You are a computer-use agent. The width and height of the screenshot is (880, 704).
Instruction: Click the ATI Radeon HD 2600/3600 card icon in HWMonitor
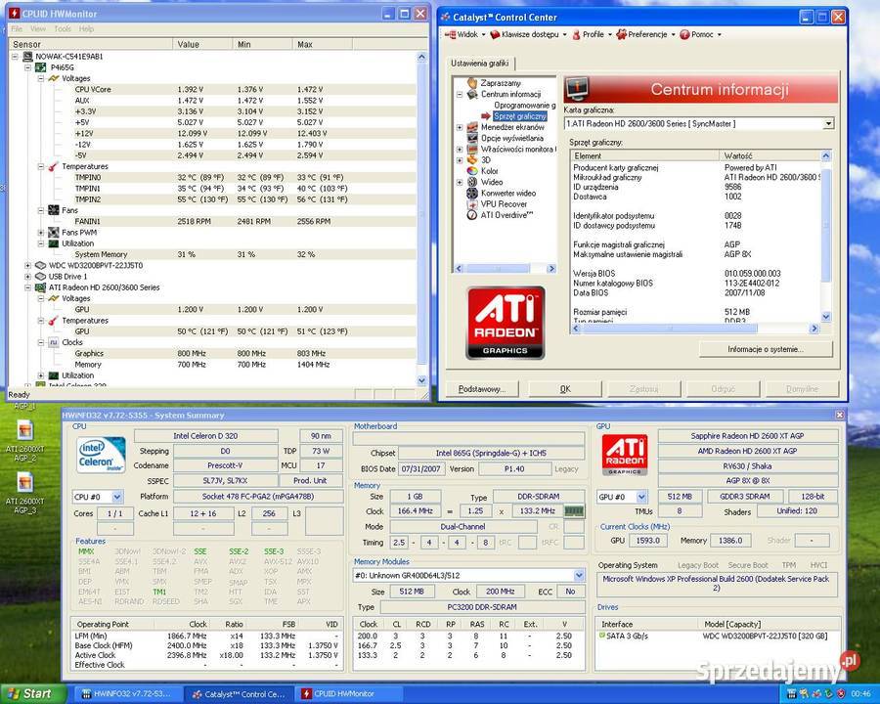pyautogui.click(x=40, y=286)
